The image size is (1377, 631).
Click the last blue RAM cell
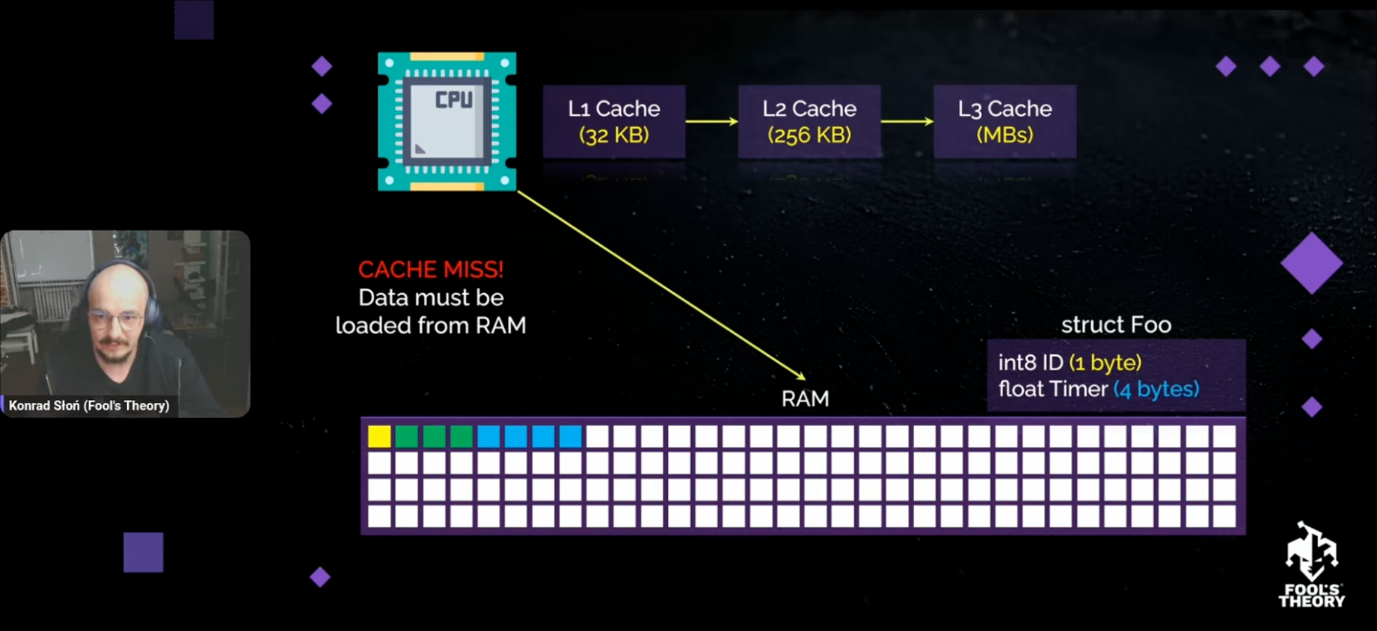571,437
